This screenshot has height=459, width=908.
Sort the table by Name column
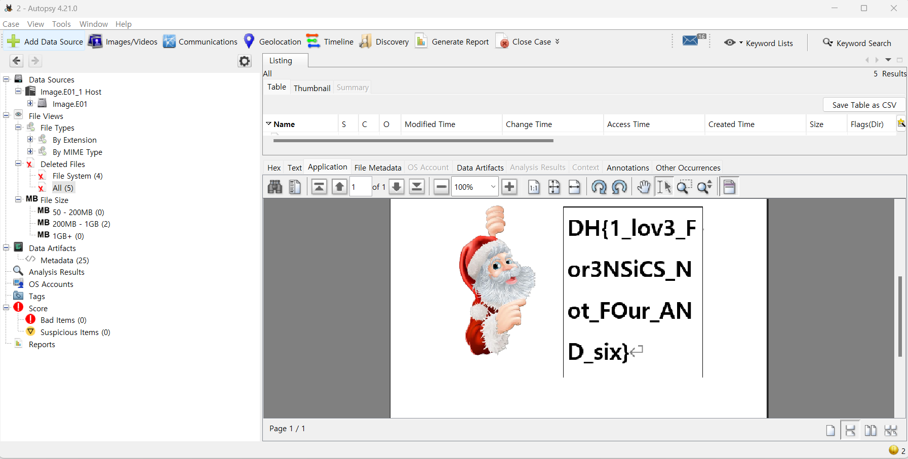301,124
